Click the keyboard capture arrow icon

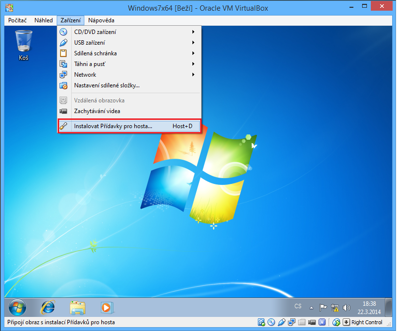point(346,322)
